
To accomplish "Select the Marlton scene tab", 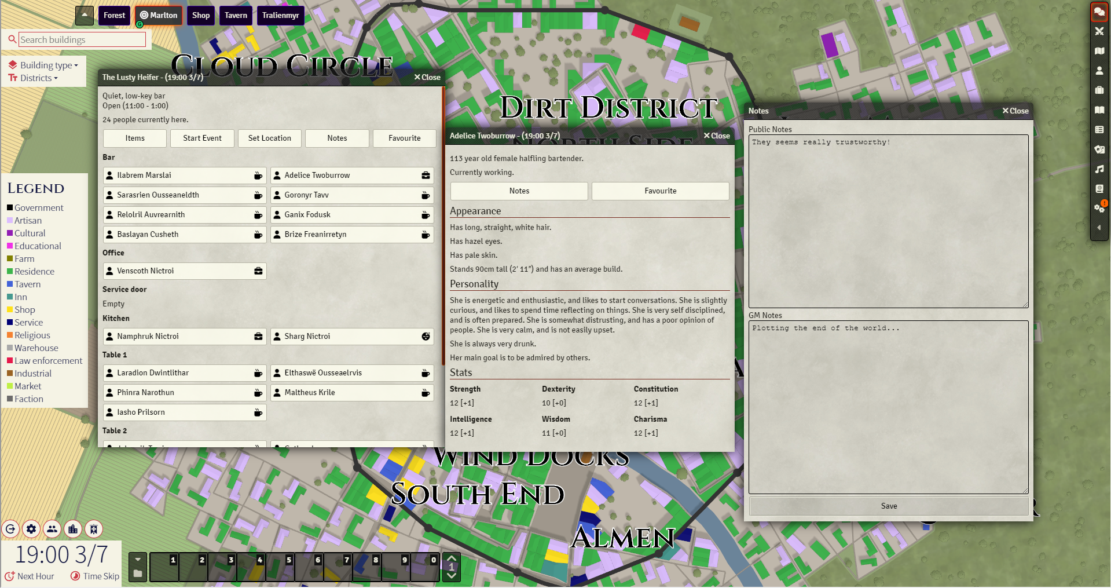I will click(x=159, y=16).
